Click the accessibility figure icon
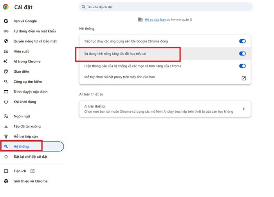274x197 pixels. pyautogui.click(x=6, y=136)
